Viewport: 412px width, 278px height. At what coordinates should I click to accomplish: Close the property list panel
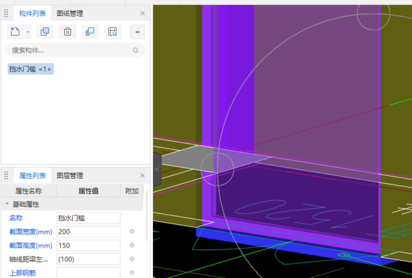click(143, 176)
